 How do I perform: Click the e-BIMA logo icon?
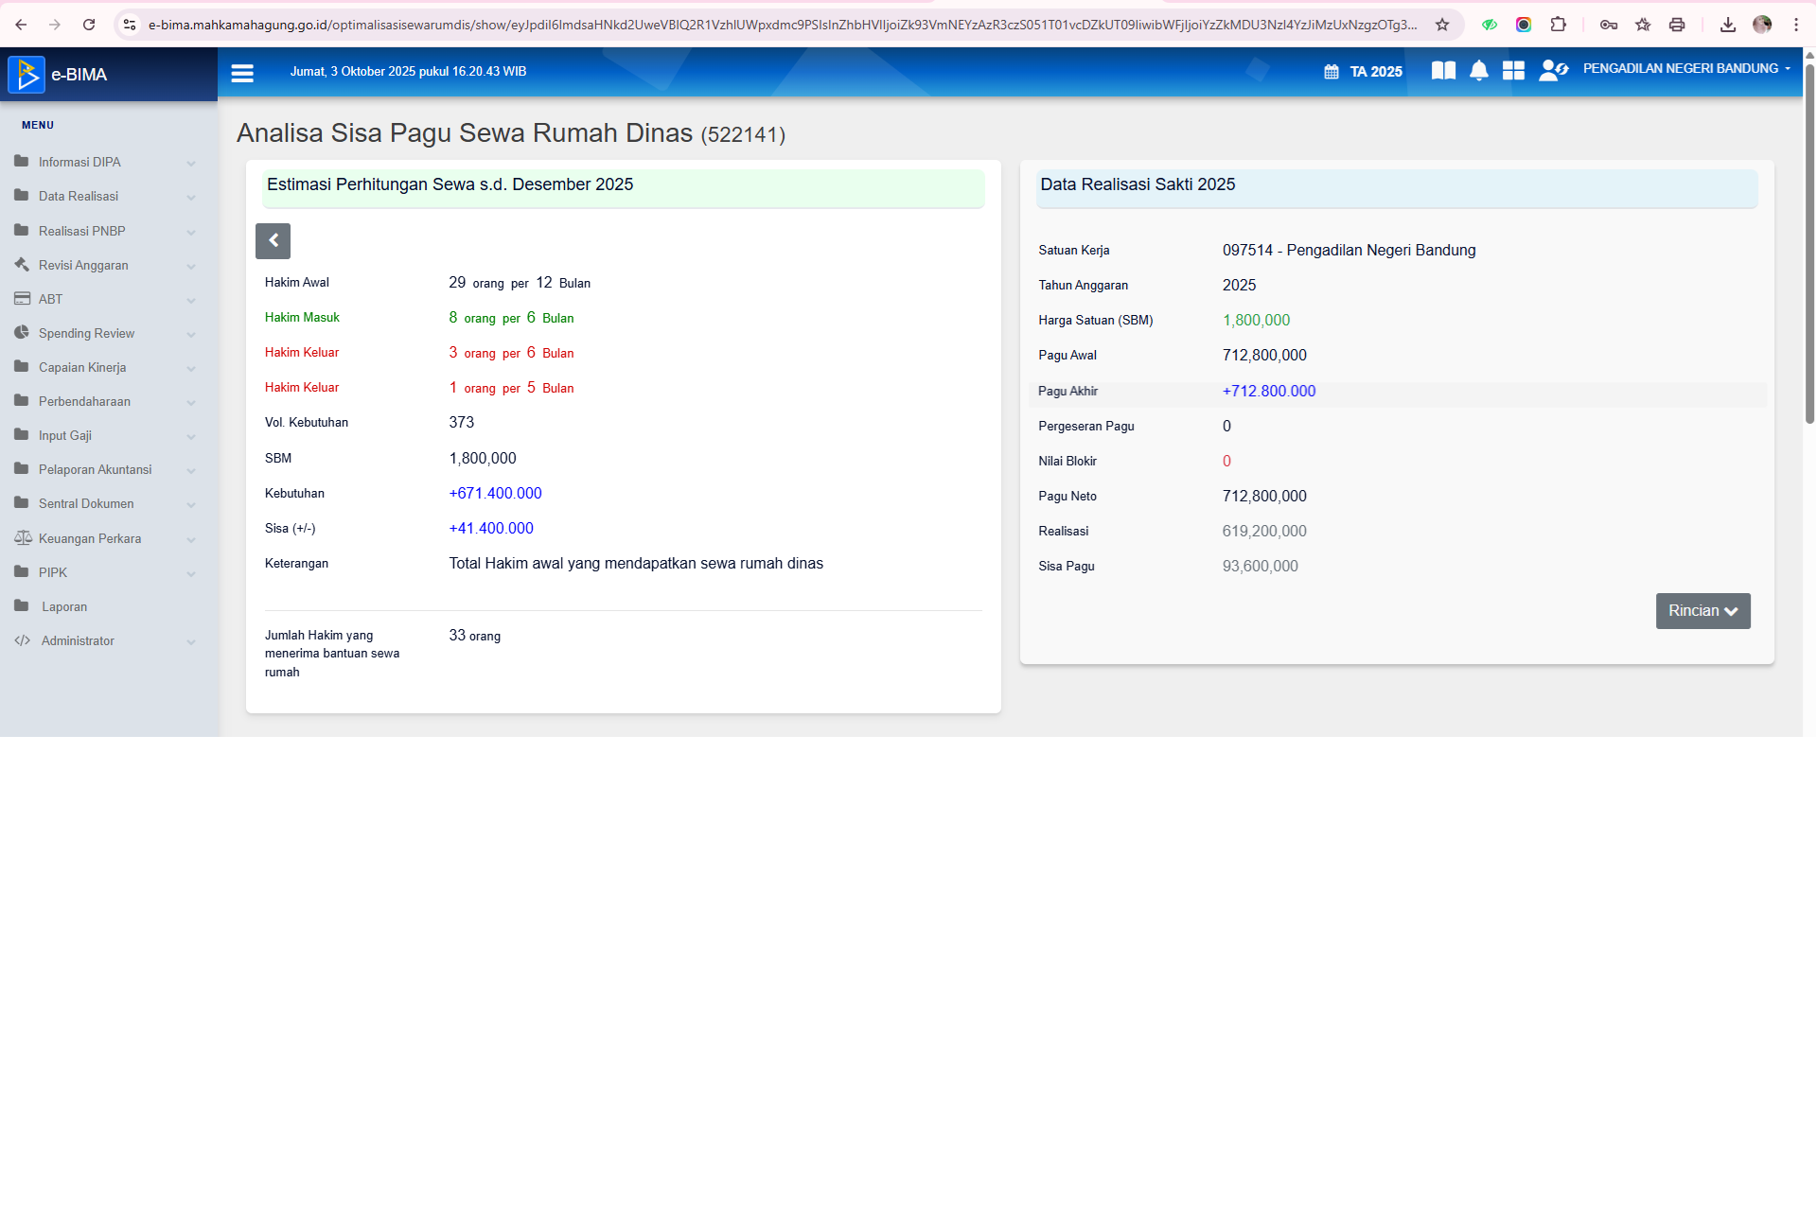tap(26, 75)
